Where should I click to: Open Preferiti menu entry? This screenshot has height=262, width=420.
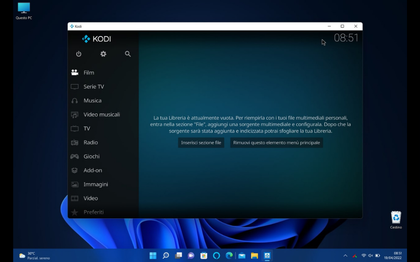coord(94,212)
